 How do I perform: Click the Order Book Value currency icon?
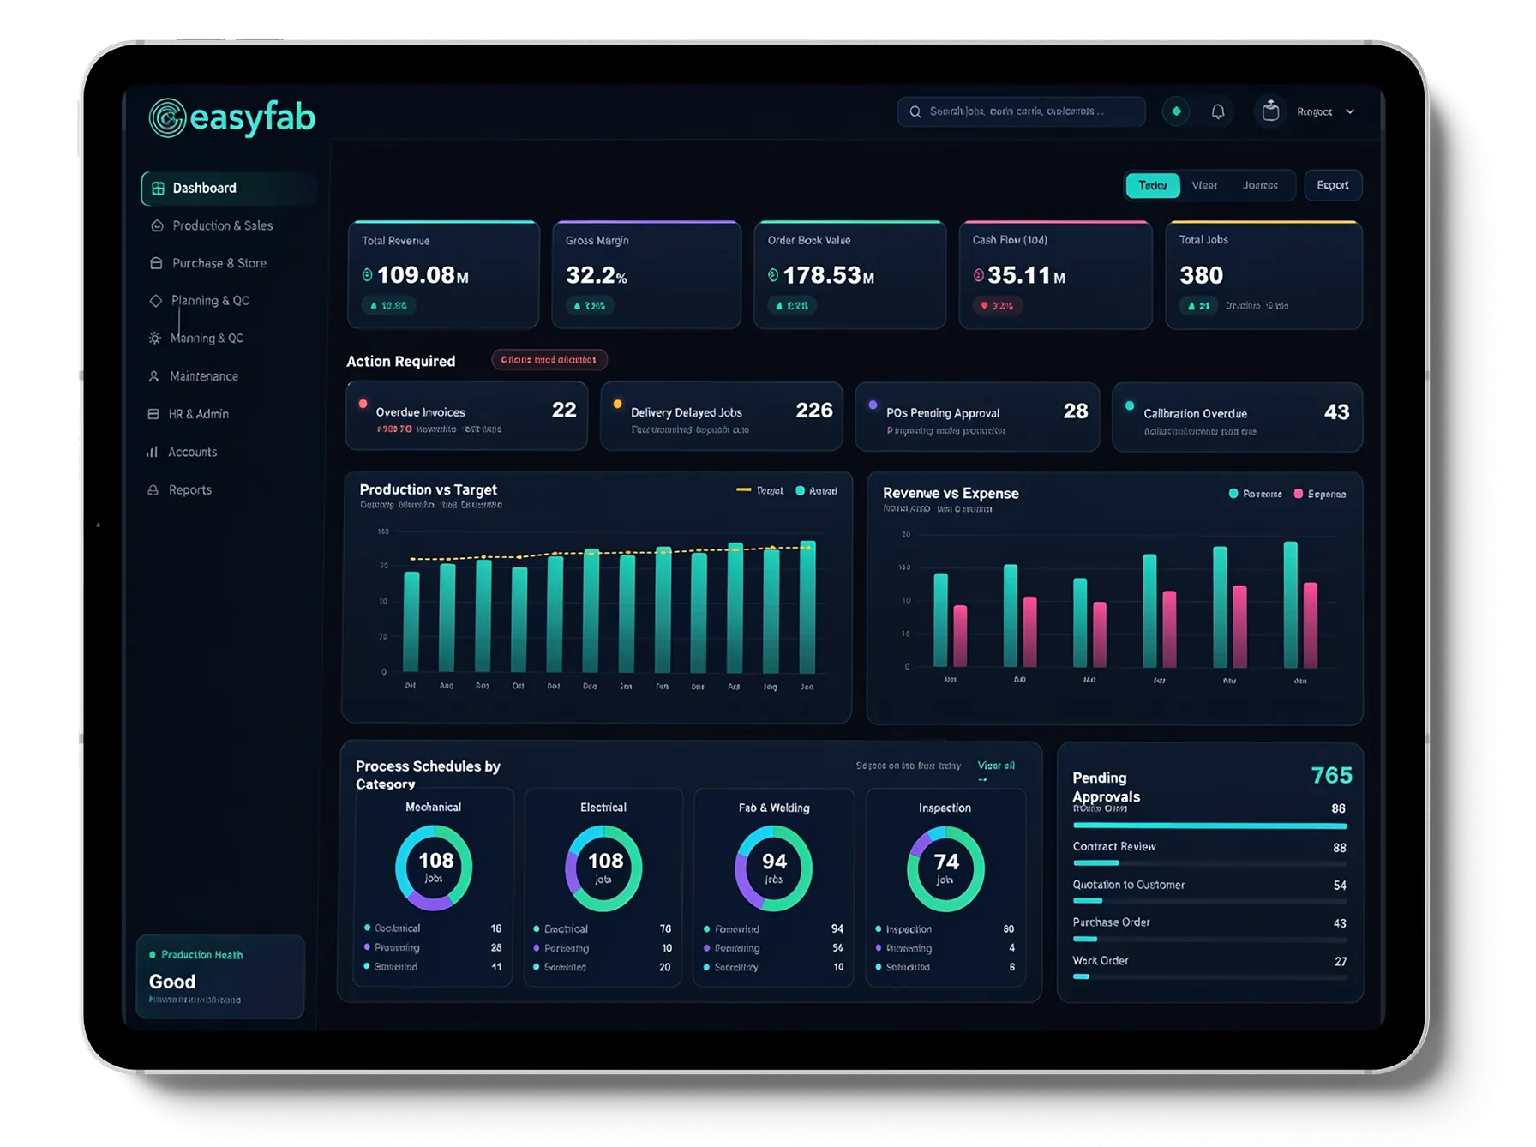(773, 275)
